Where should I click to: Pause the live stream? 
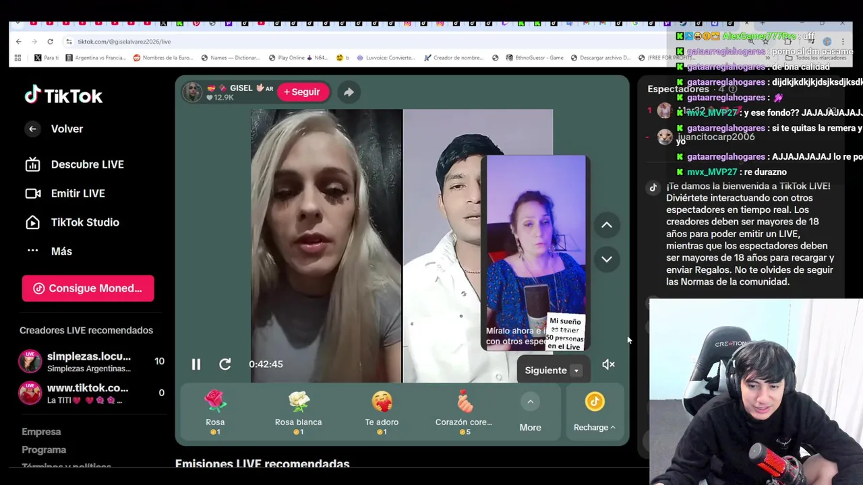point(196,364)
